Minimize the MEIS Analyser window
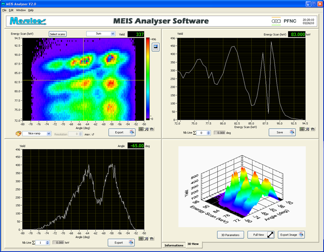Viewport: 324px width, 252px height. [308, 4]
